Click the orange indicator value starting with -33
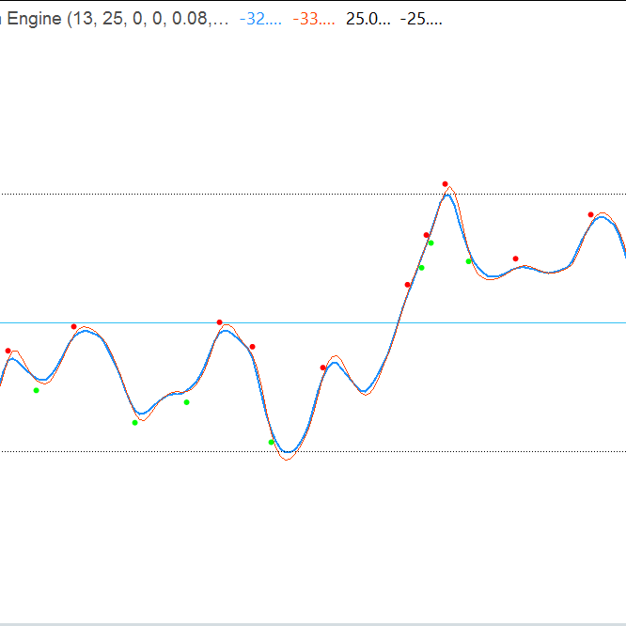Viewport: 626px width, 626px height. click(313, 18)
